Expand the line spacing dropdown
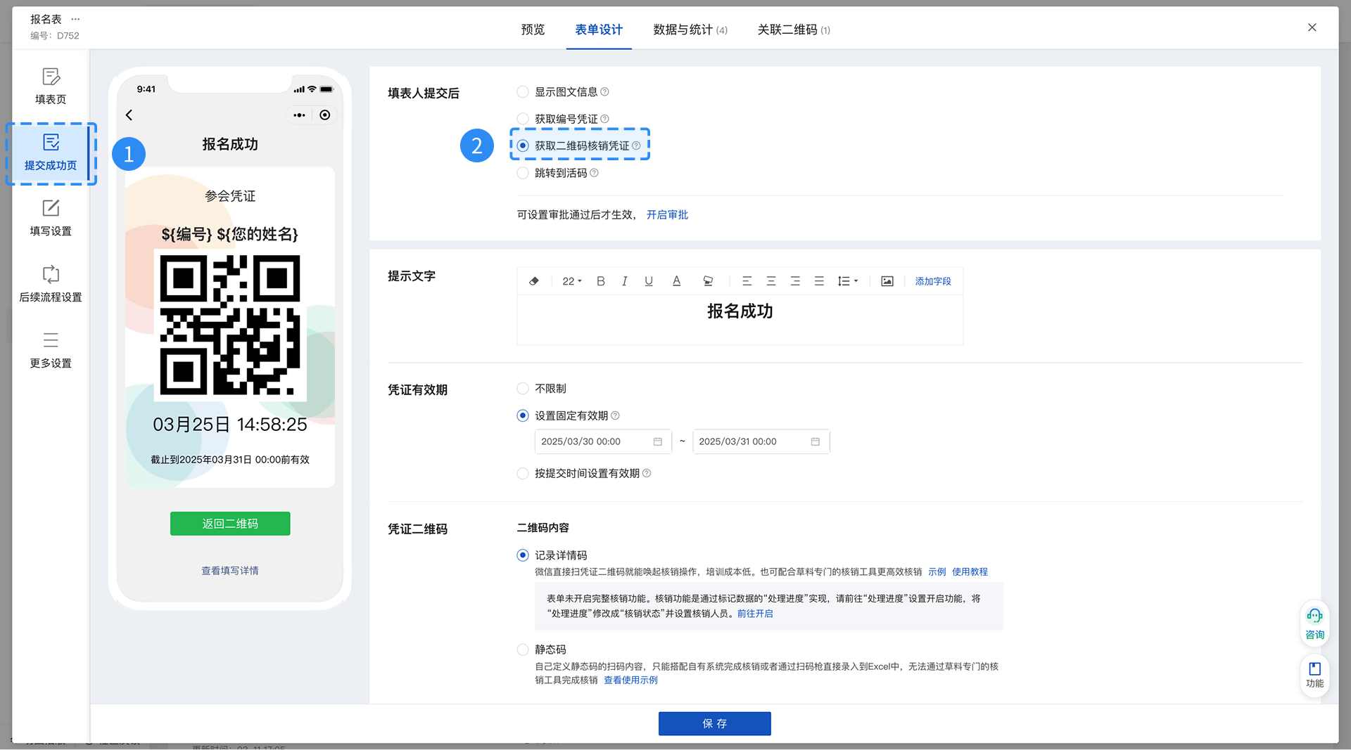 (847, 281)
